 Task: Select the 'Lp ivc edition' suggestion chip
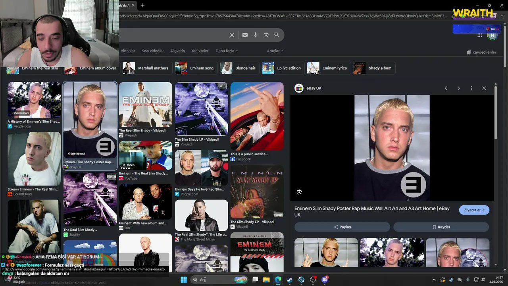tap(283, 68)
